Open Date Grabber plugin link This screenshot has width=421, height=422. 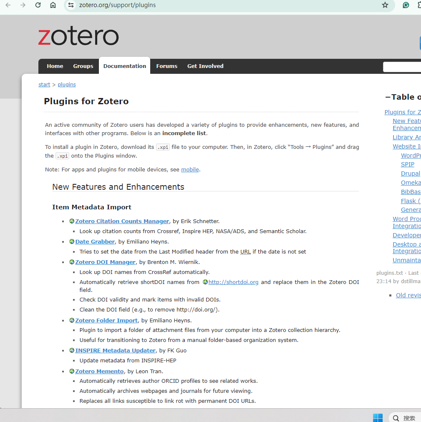point(95,242)
